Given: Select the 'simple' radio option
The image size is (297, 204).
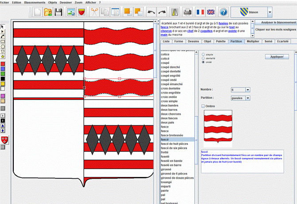Looking at the screenshot, I should (x=204, y=55).
